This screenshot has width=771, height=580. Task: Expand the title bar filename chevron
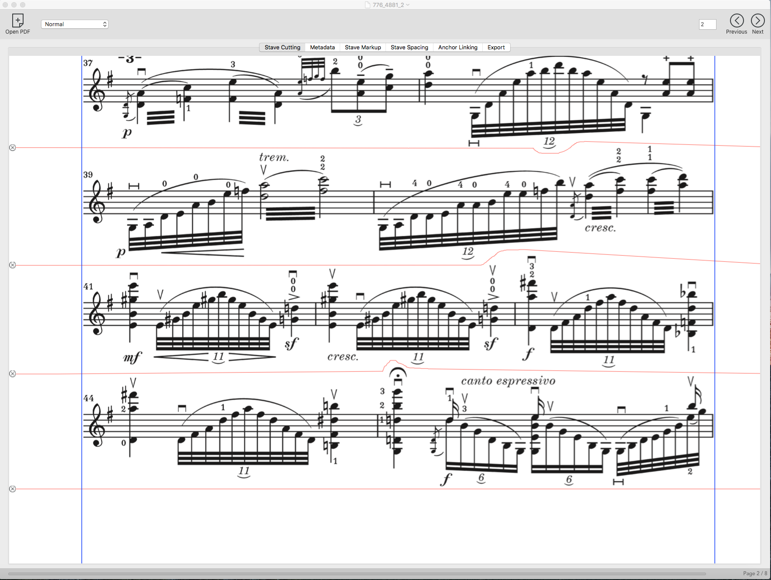point(408,5)
